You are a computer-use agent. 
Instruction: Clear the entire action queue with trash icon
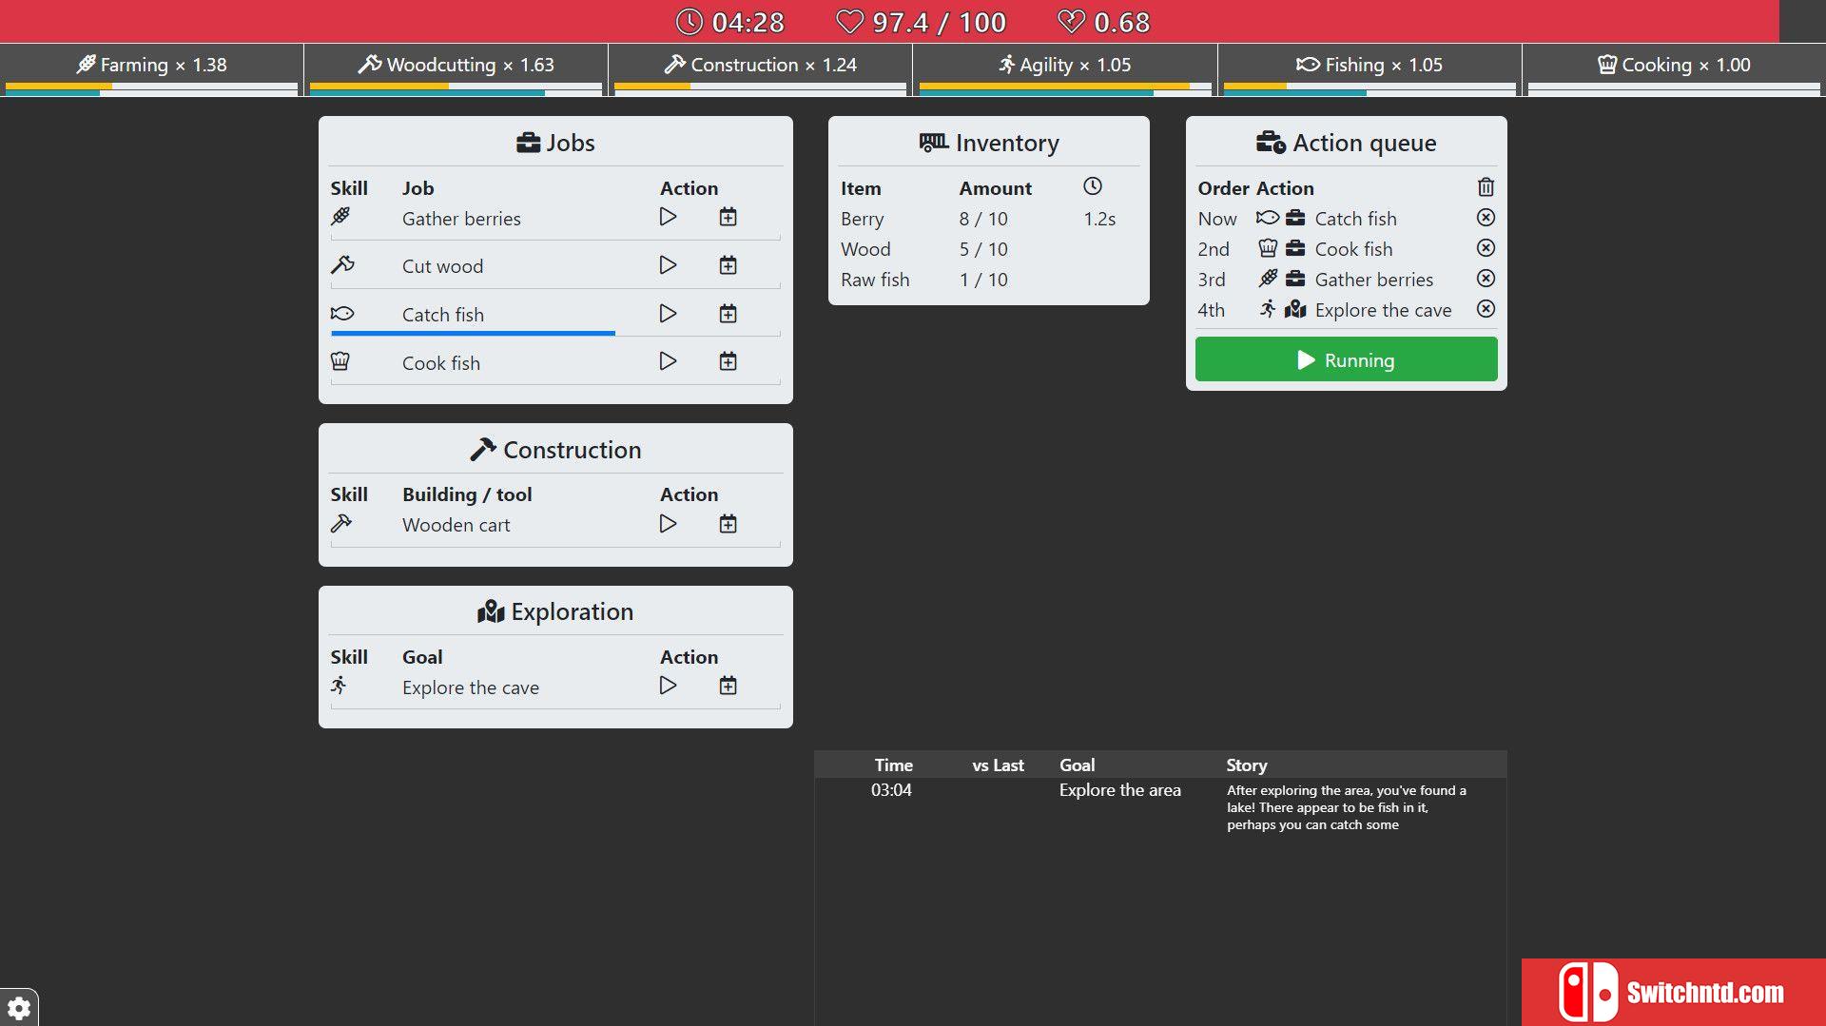(1486, 187)
